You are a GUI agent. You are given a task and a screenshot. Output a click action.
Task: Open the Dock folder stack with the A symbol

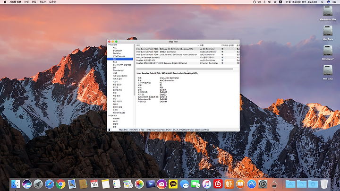(290, 184)
